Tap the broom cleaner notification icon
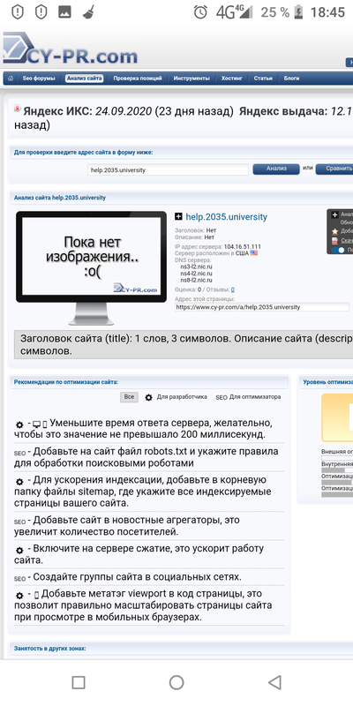Screen dimensions: 353x706 tap(89, 12)
